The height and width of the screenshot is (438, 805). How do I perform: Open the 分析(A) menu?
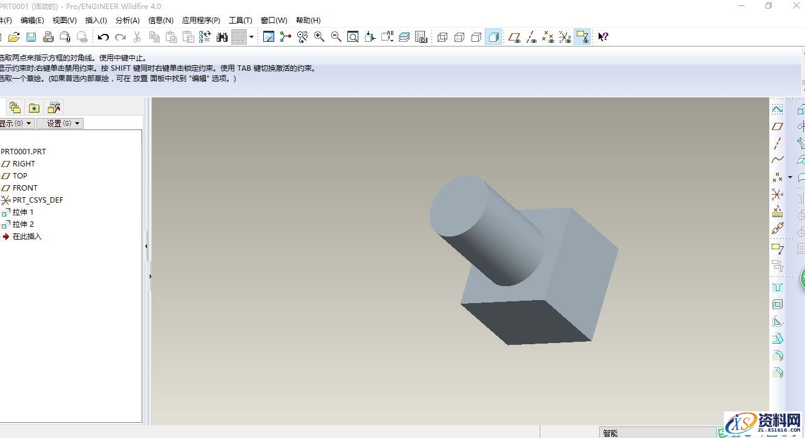127,21
